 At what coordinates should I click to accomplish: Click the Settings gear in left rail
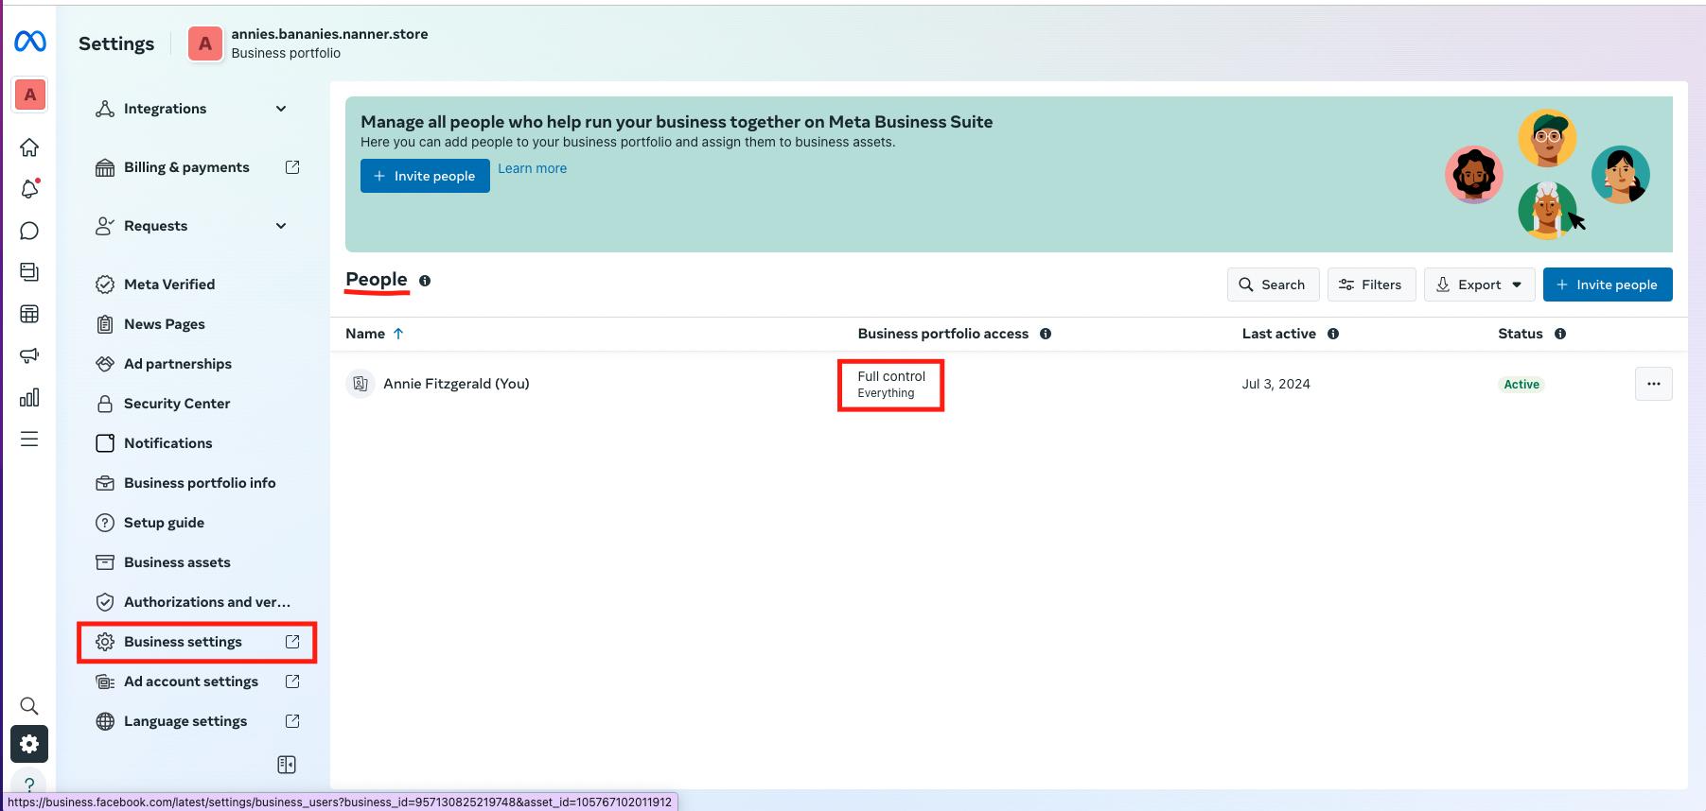pos(29,744)
